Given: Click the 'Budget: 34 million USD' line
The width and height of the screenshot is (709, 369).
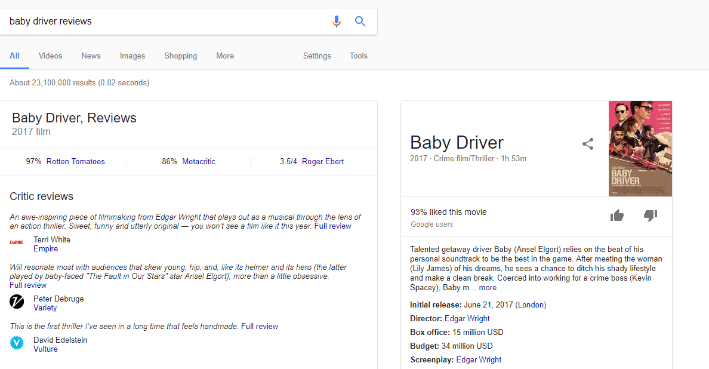Looking at the screenshot, I should pos(451,346).
